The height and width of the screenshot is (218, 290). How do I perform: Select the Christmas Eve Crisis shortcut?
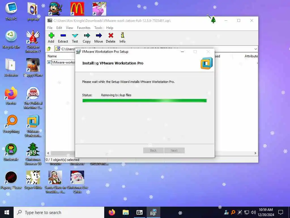pos(77,183)
